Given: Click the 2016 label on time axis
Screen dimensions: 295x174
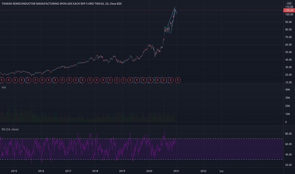Looking at the screenshot, I should pos(41,171).
